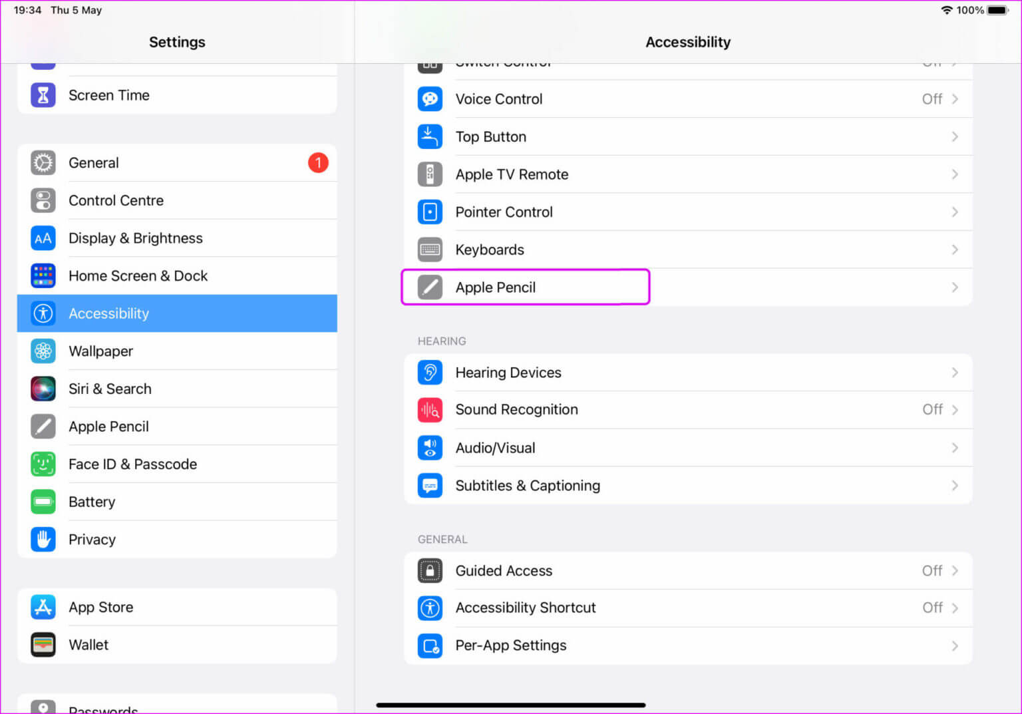Viewport: 1022px width, 714px height.
Task: Tap Voice Control Off value
Action: coord(932,99)
